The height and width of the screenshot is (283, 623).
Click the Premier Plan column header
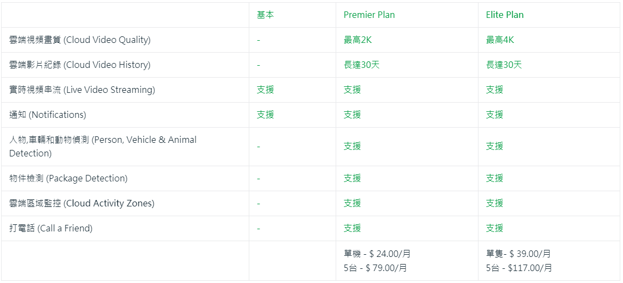(369, 15)
